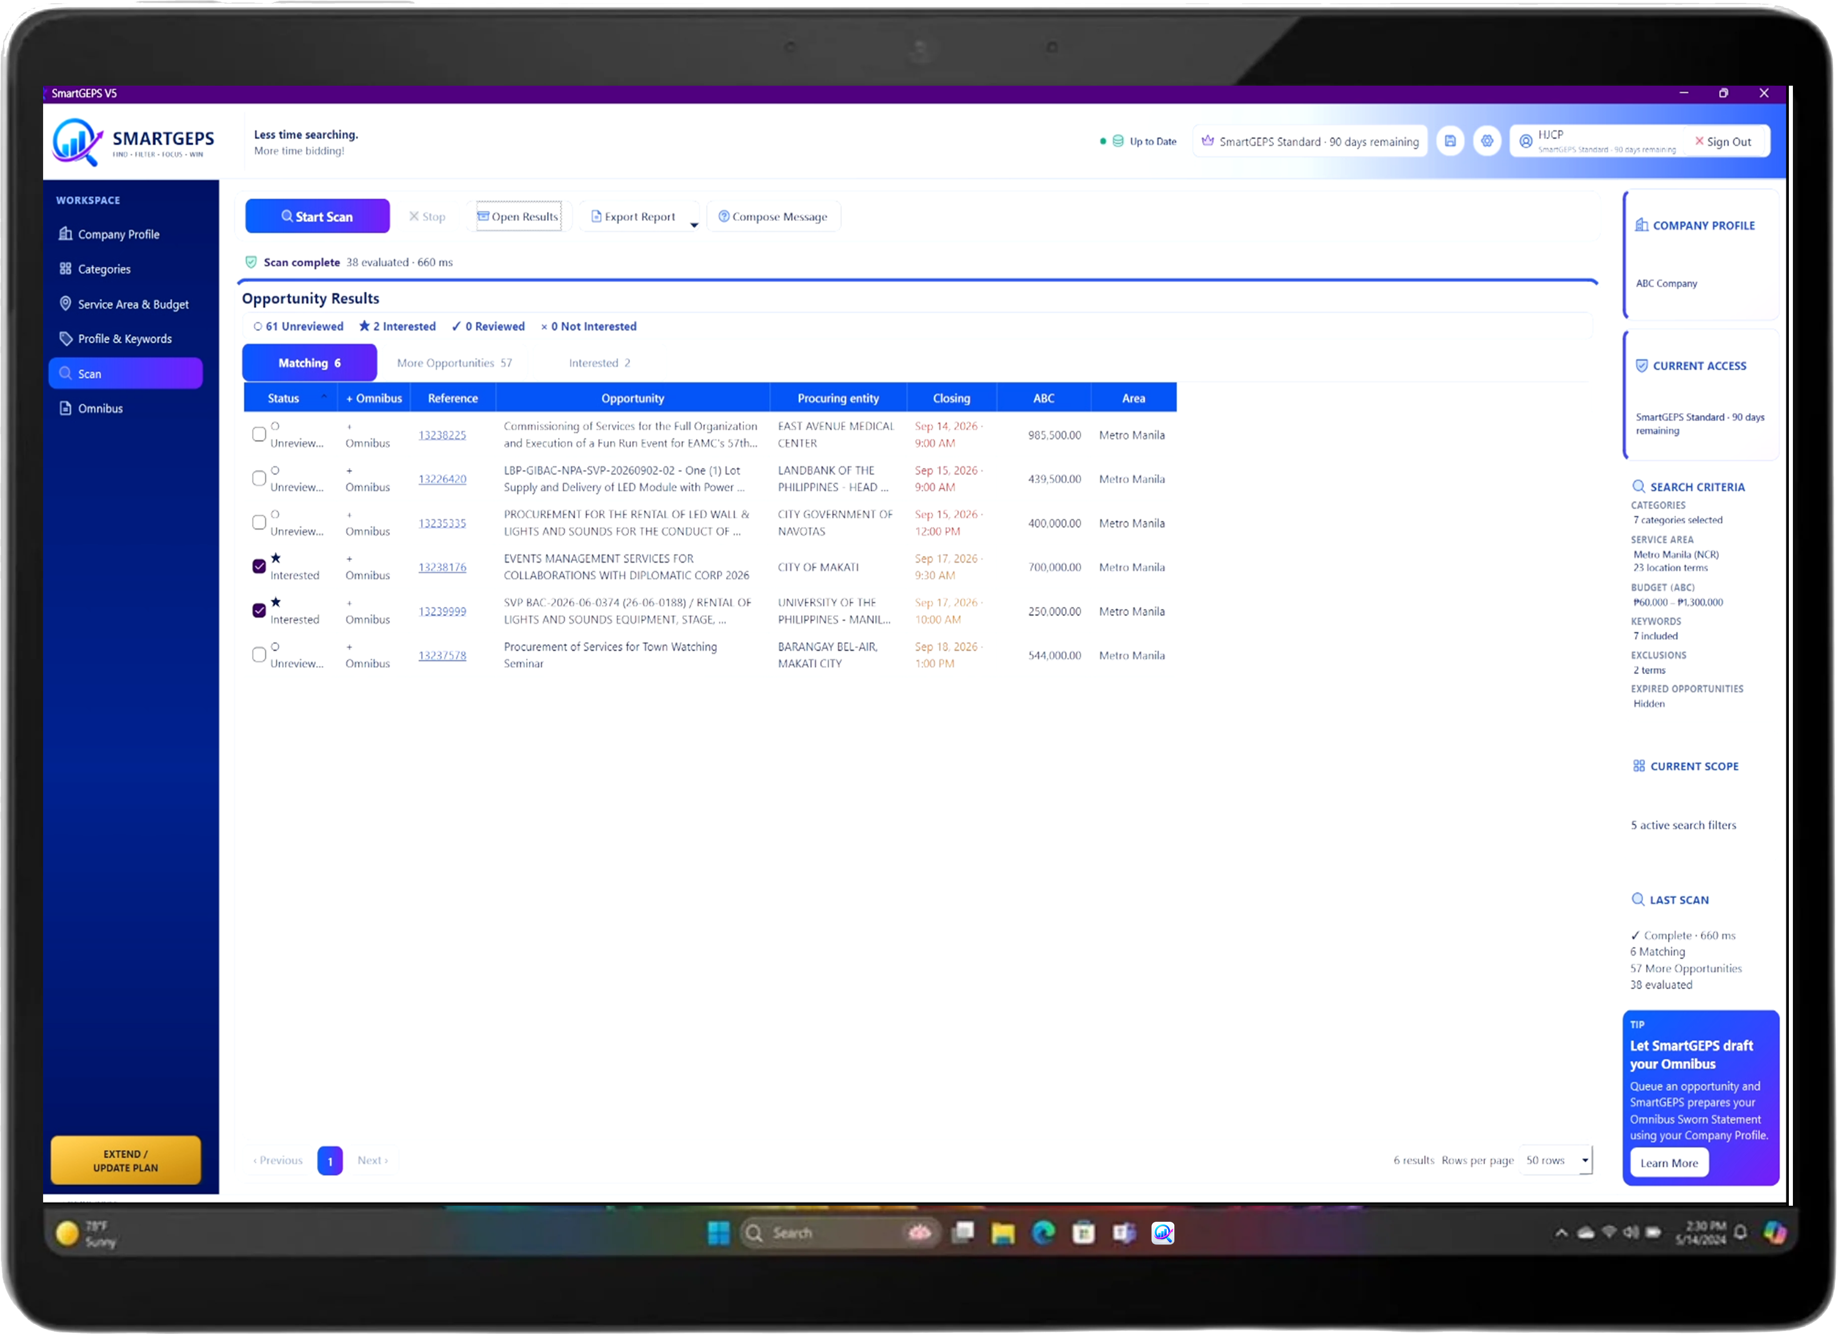This screenshot has height=1334, width=1837.
Task: Open Service Area & Budget section
Action: [133, 304]
